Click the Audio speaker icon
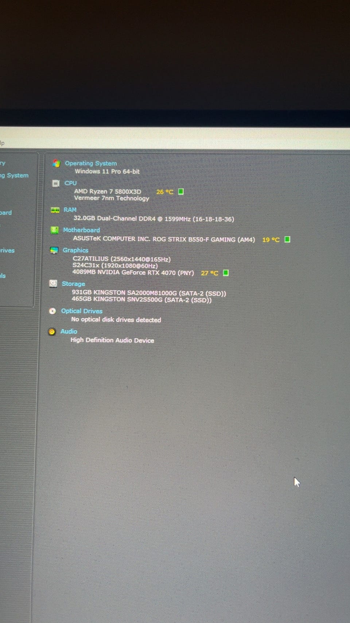The image size is (350, 623). 52,331
